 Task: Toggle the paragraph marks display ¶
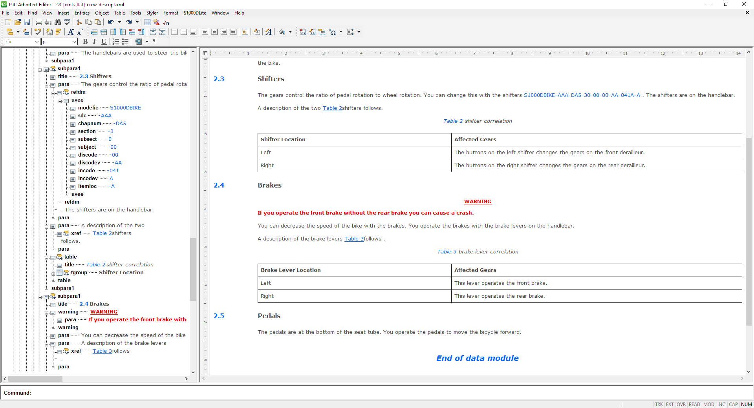click(x=155, y=42)
